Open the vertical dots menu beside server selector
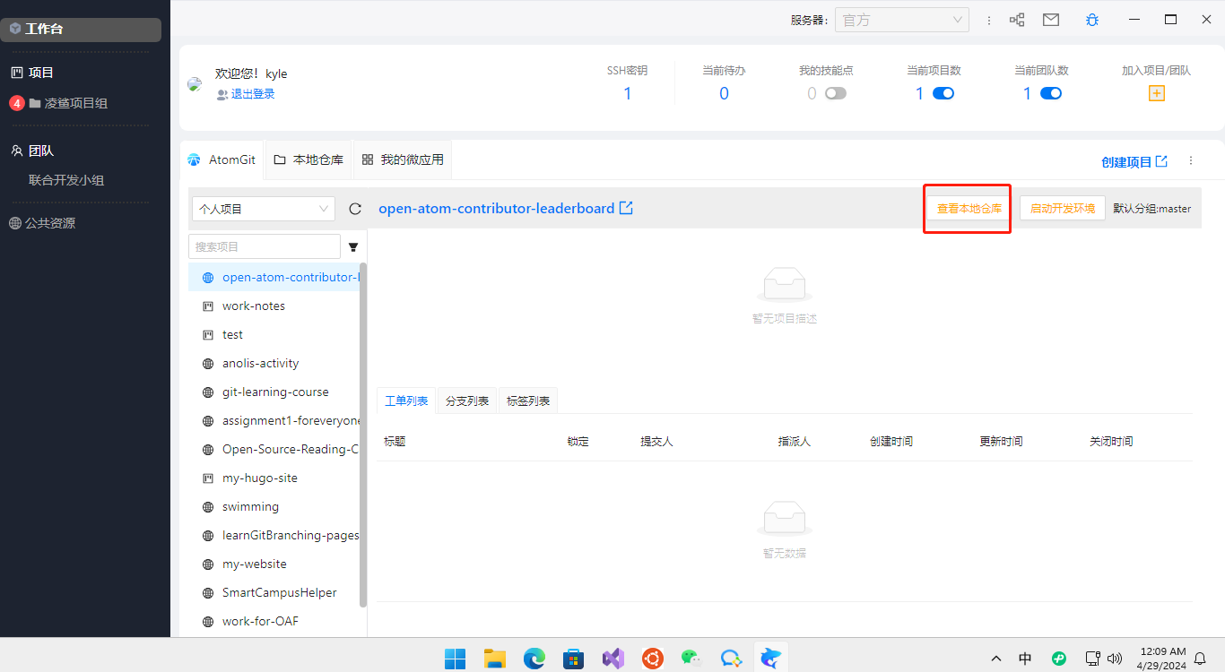This screenshot has height=672, width=1225. (989, 20)
